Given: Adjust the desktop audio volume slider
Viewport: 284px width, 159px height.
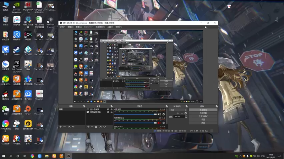Looking at the screenshot, I should [x=135, y=114].
